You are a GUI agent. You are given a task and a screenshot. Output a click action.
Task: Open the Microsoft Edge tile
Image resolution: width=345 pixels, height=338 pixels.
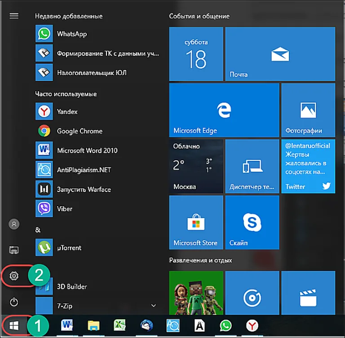coord(224,110)
